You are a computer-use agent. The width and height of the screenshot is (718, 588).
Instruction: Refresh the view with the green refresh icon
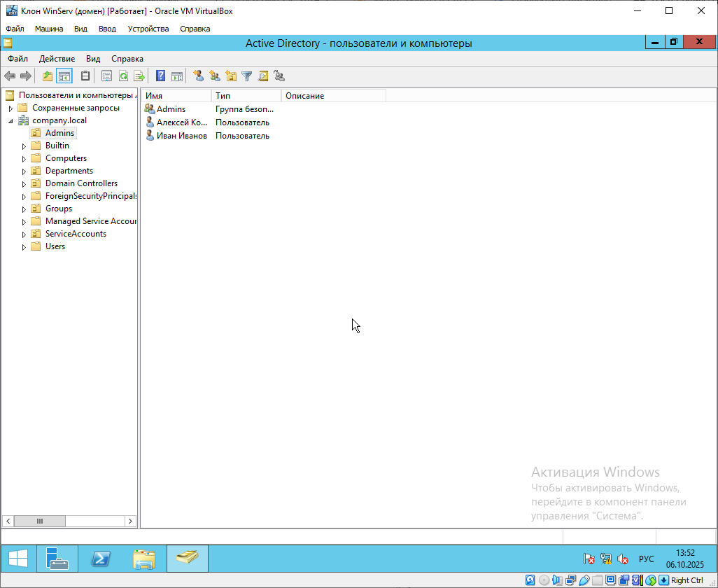coord(123,76)
